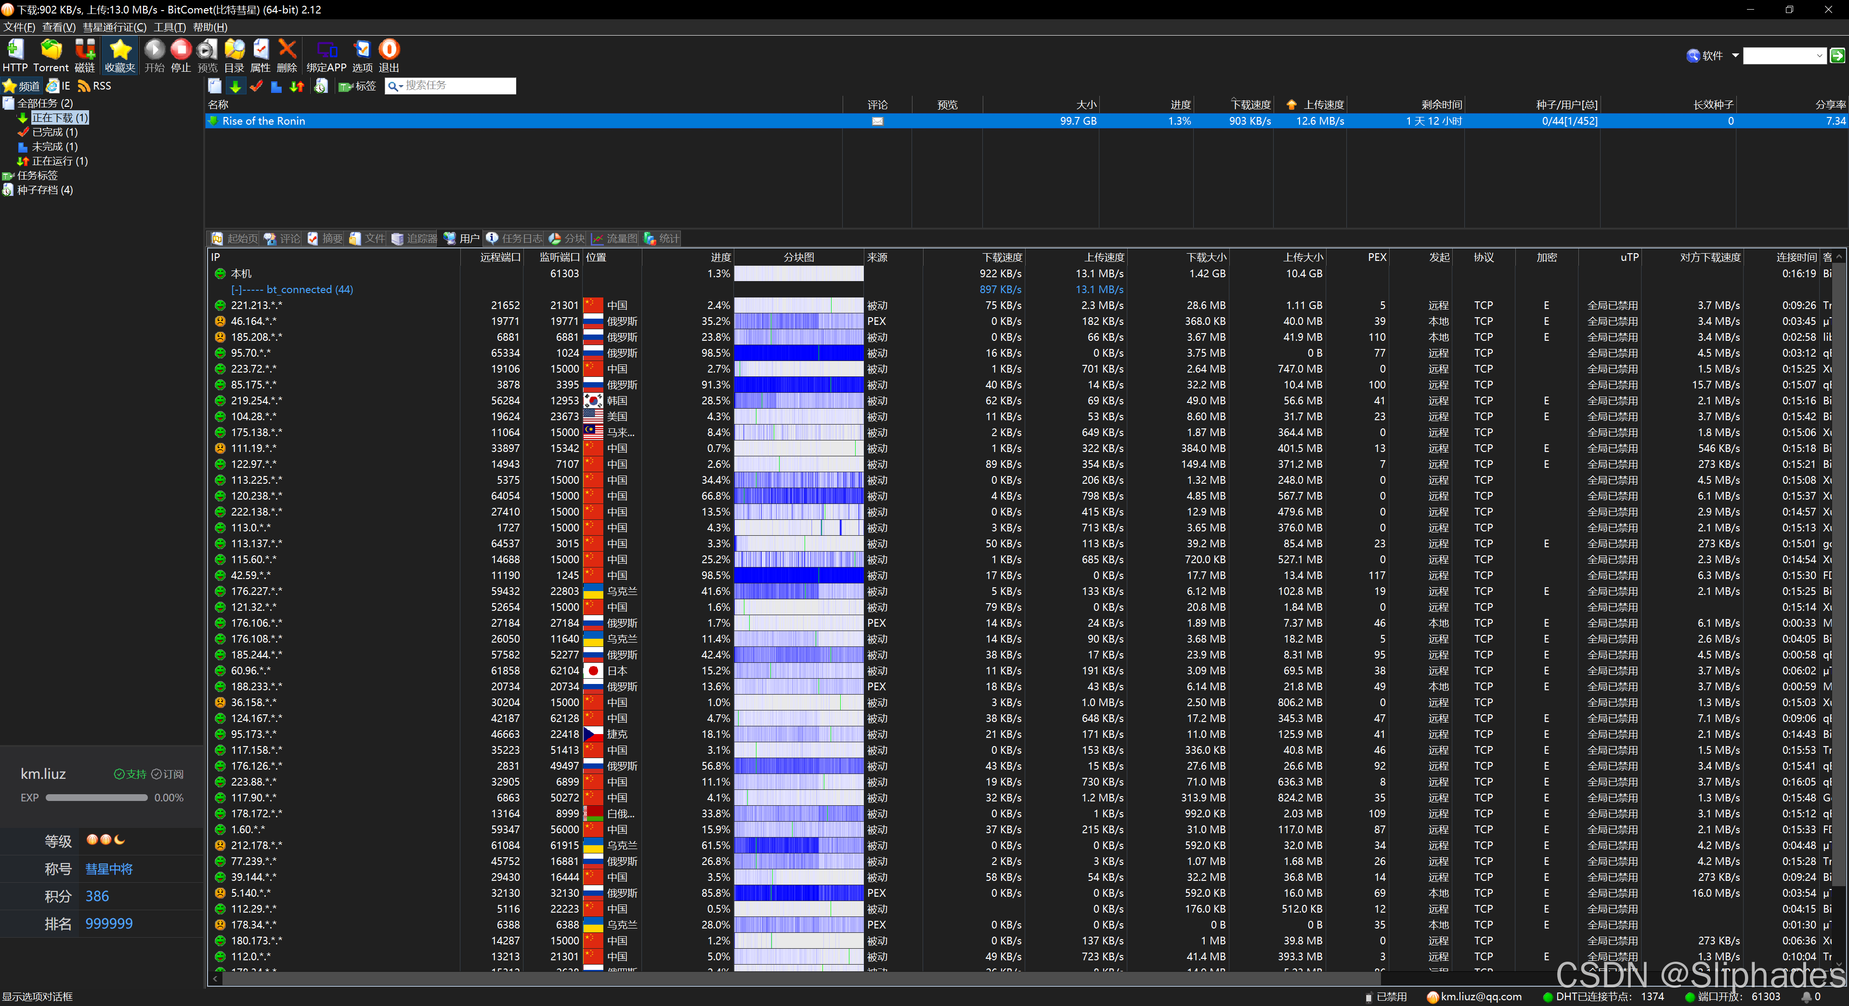
Task: Toggle the 订阅 subscribe option
Action: (x=167, y=774)
